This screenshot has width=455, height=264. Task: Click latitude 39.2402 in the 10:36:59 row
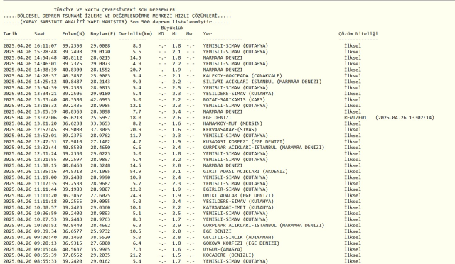72,214
